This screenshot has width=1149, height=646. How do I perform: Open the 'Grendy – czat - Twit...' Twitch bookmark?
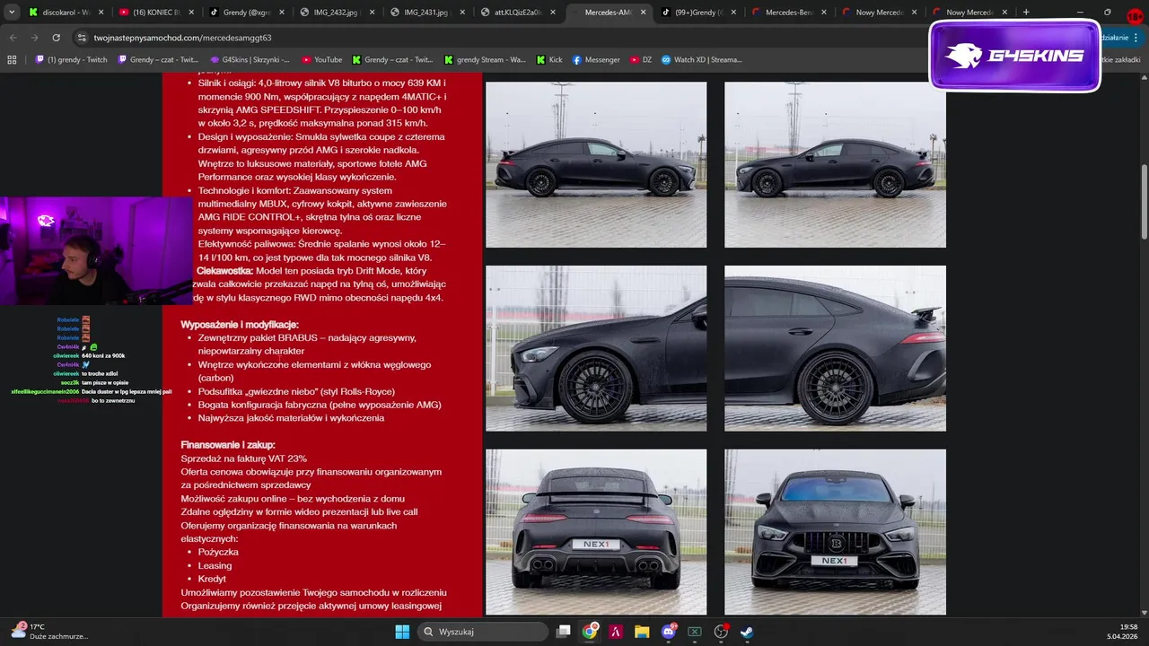[157, 59]
